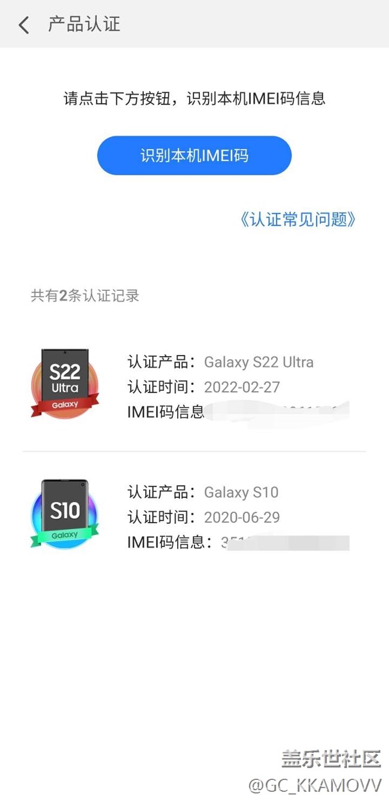Click the 2020-06-29 certification date
This screenshot has width=389, height=808.
pos(242,517)
